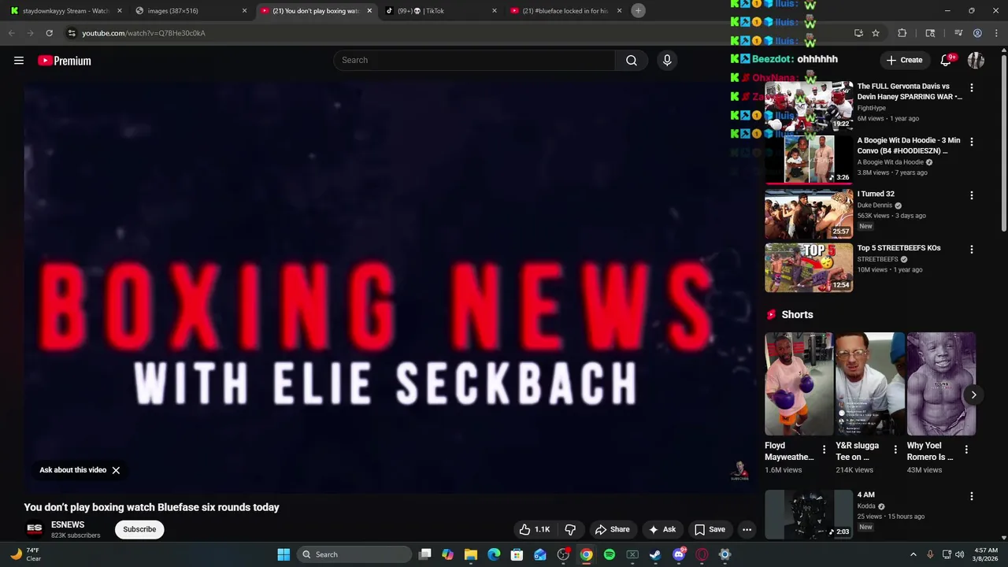Open the ESNEWS channel avatar
Viewport: 1008px width, 567px height.
pos(35,529)
